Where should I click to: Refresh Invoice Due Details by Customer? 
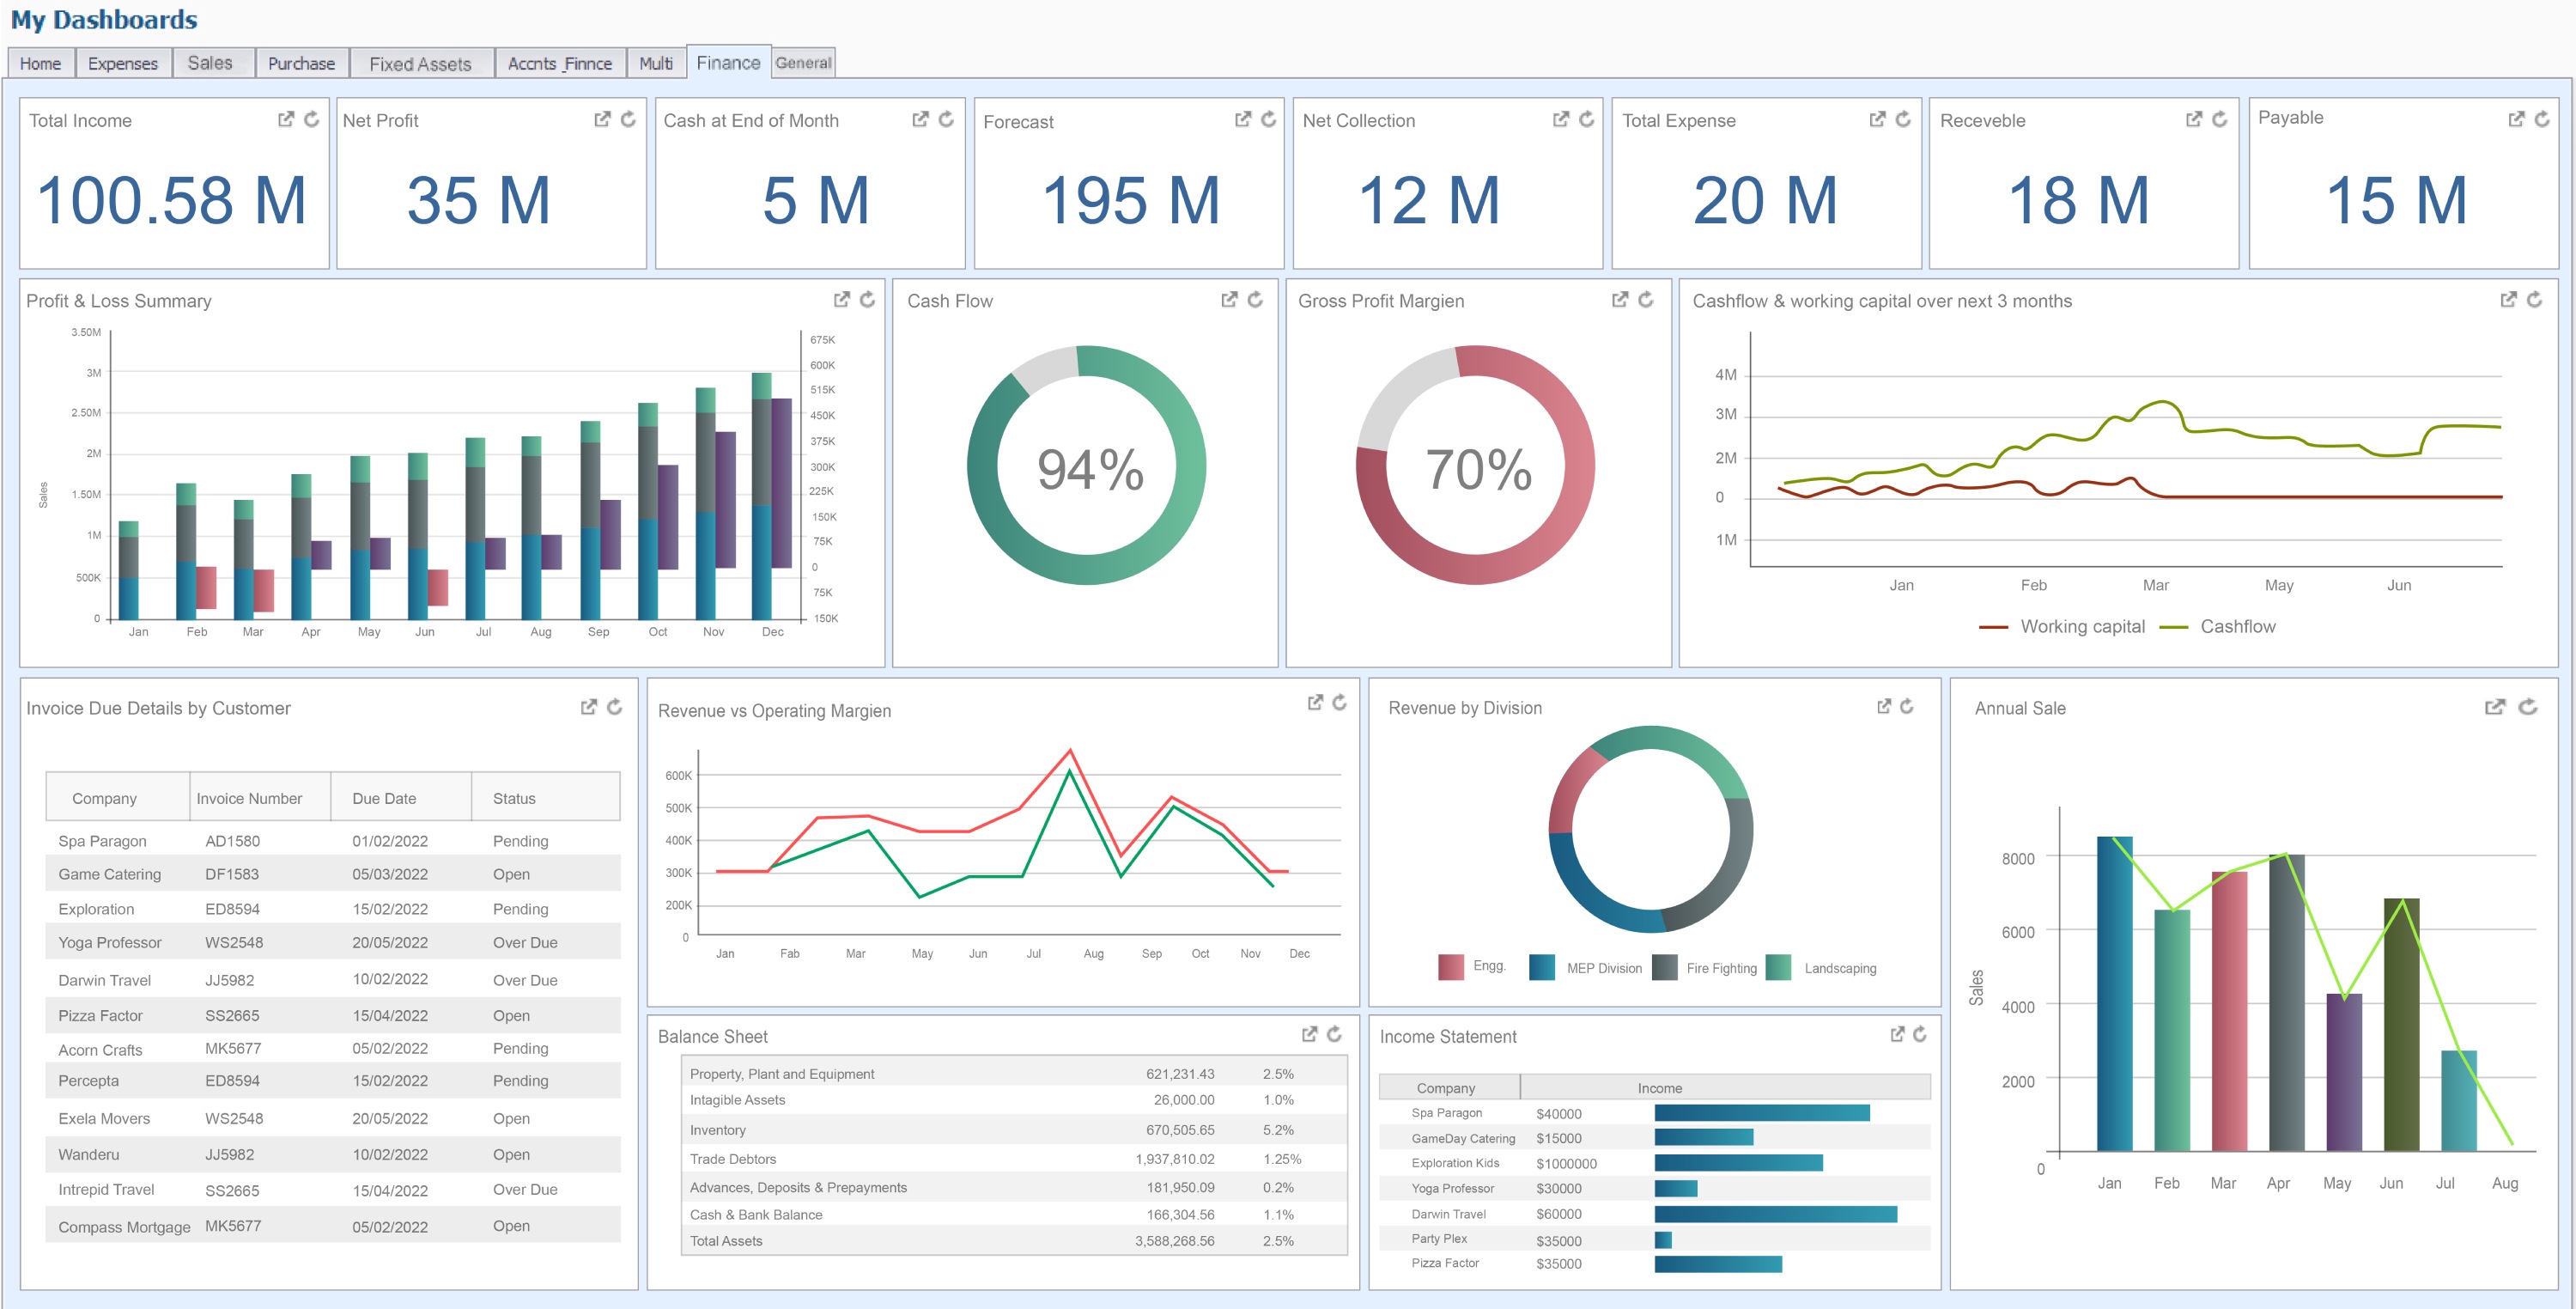coord(614,707)
